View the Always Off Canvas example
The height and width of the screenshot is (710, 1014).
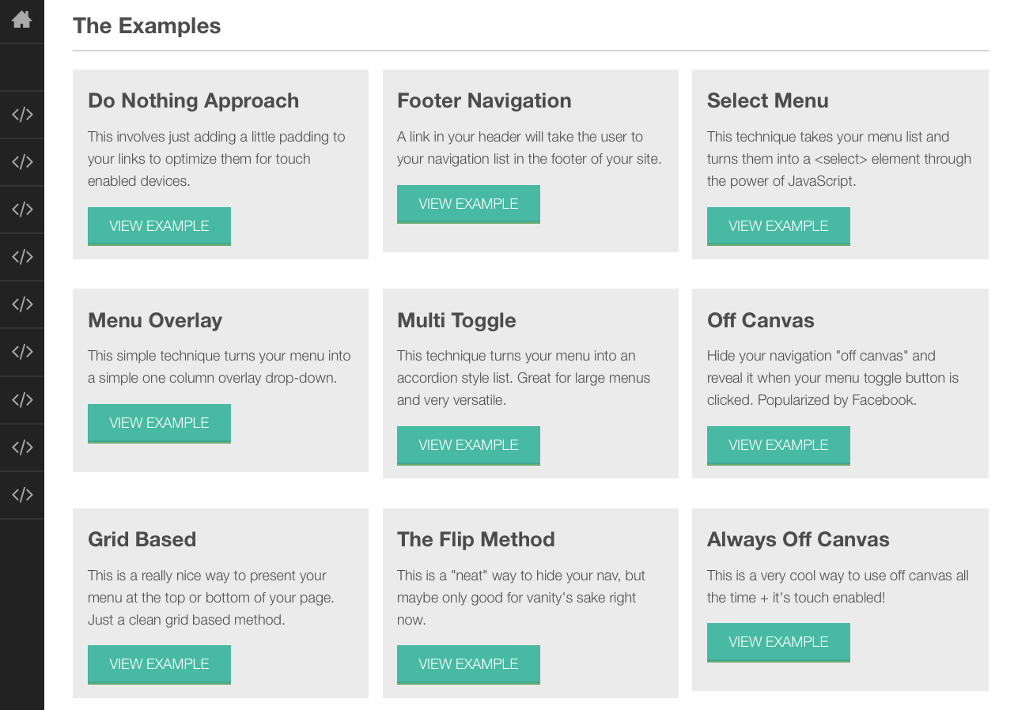778,642
